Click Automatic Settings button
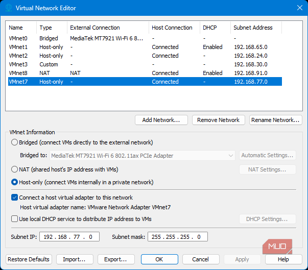Image resolution: width=308 pixels, height=270 pixels. pos(268,155)
